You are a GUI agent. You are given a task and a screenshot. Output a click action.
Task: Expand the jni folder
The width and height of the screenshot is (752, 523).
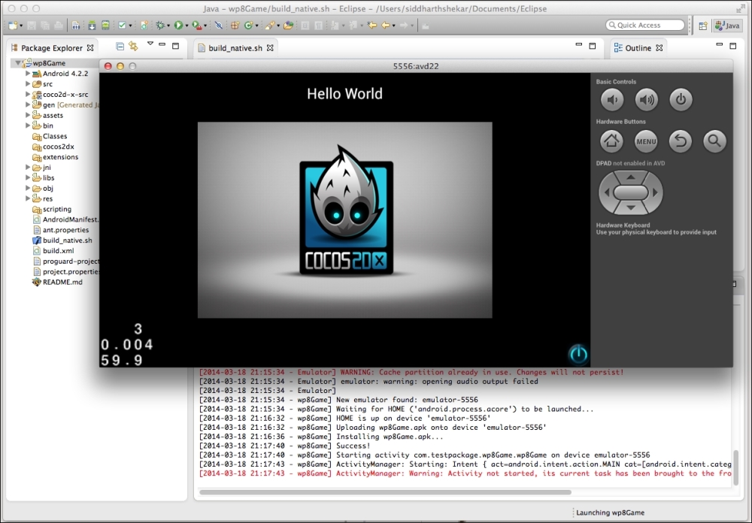[x=28, y=168]
